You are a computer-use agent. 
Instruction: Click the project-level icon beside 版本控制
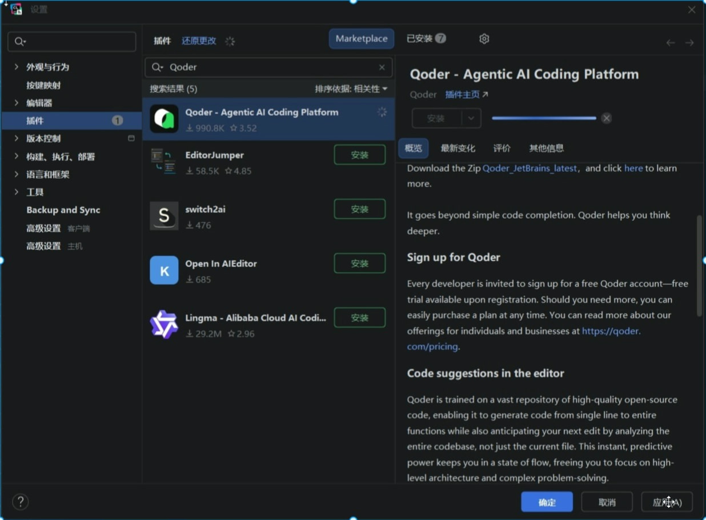coord(131,138)
